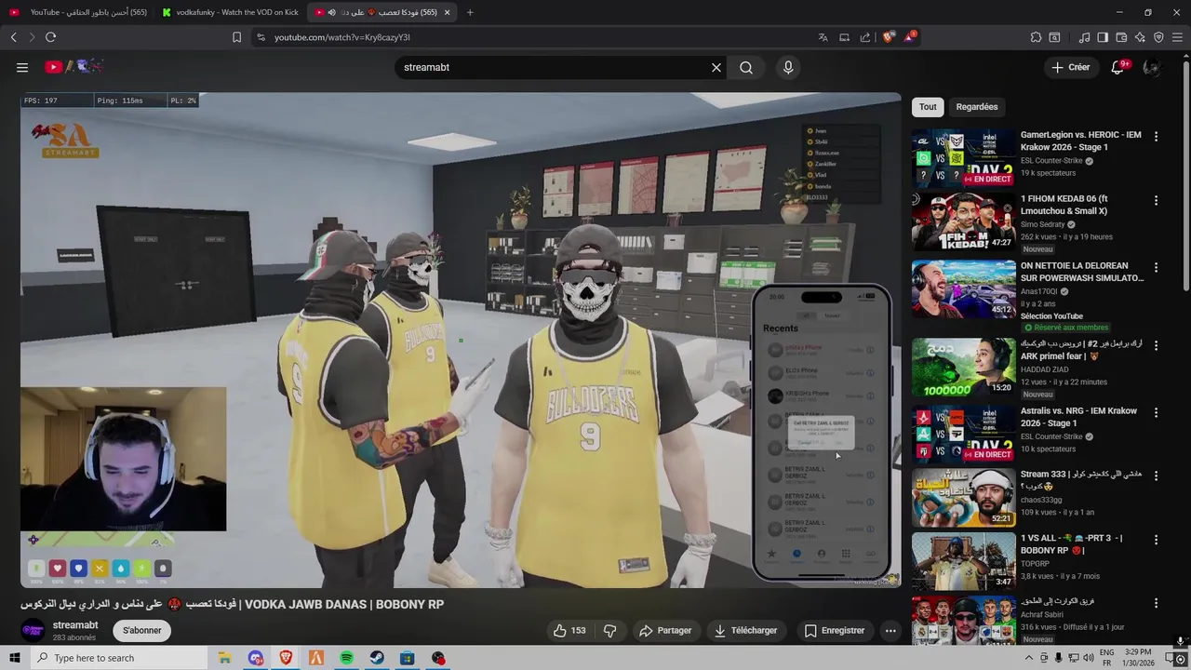This screenshot has width=1191, height=670.
Task: Open streamabt channel avatar
Action: [x=33, y=630]
